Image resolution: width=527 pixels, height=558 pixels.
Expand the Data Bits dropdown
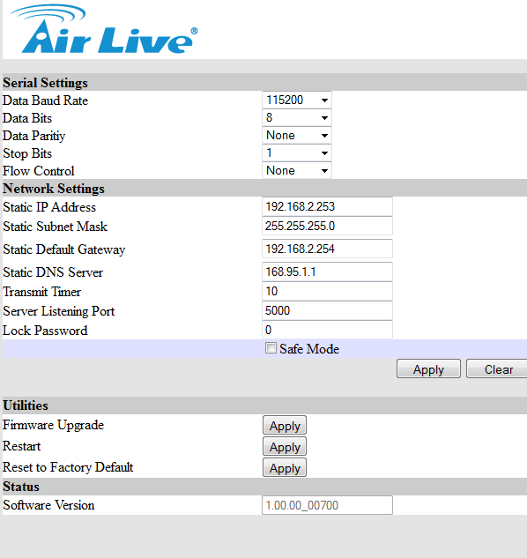pos(297,117)
